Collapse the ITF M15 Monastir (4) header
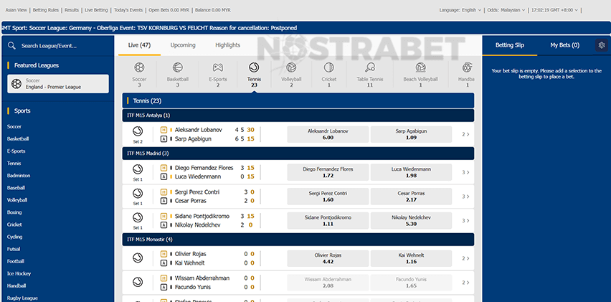This screenshot has height=302, width=611. point(298,240)
